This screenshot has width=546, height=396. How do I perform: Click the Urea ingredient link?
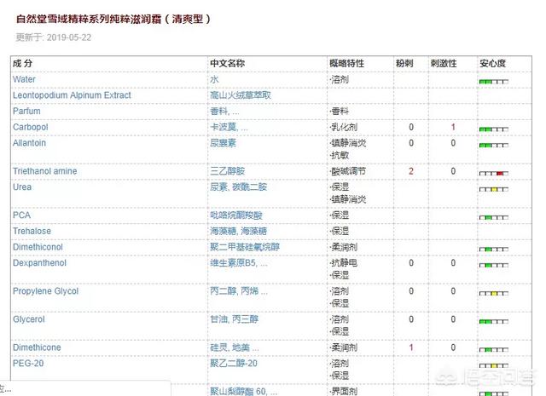(22, 187)
